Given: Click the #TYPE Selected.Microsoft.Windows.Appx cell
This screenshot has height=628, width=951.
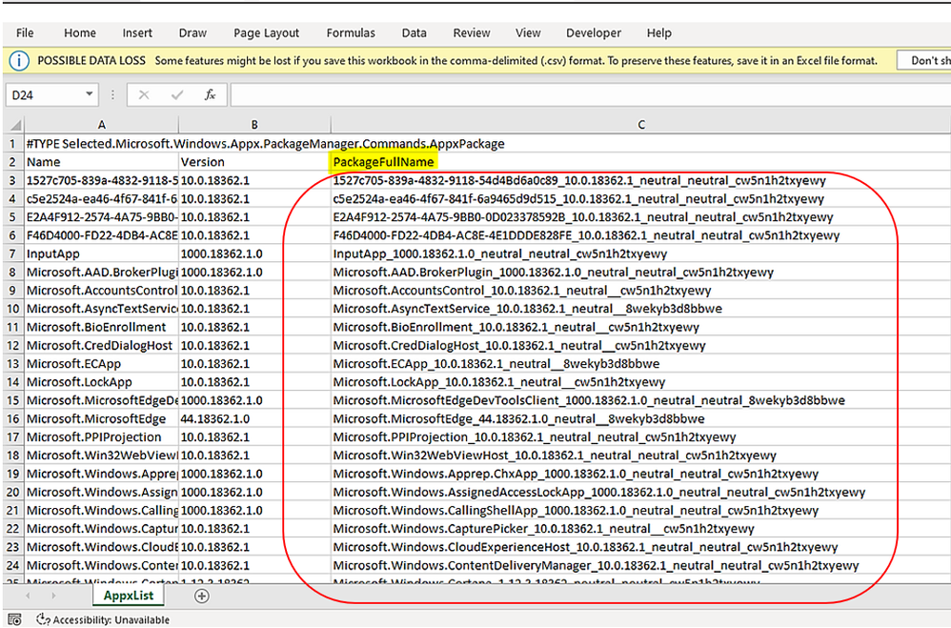Looking at the screenshot, I should coord(101,144).
